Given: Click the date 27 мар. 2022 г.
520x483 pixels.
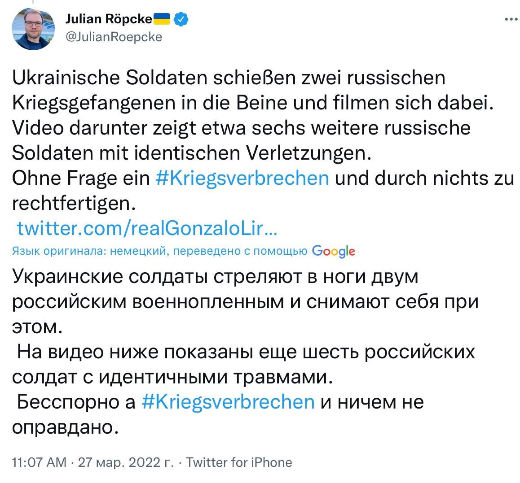Looking at the screenshot, I should click(x=126, y=462).
